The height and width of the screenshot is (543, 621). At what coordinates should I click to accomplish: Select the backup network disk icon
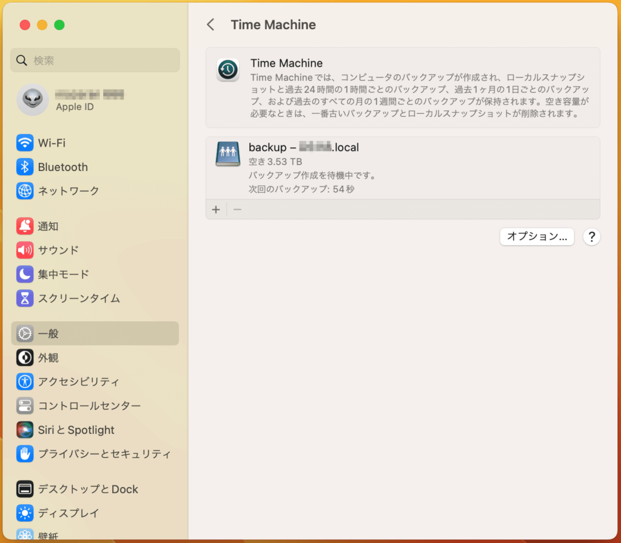point(228,153)
